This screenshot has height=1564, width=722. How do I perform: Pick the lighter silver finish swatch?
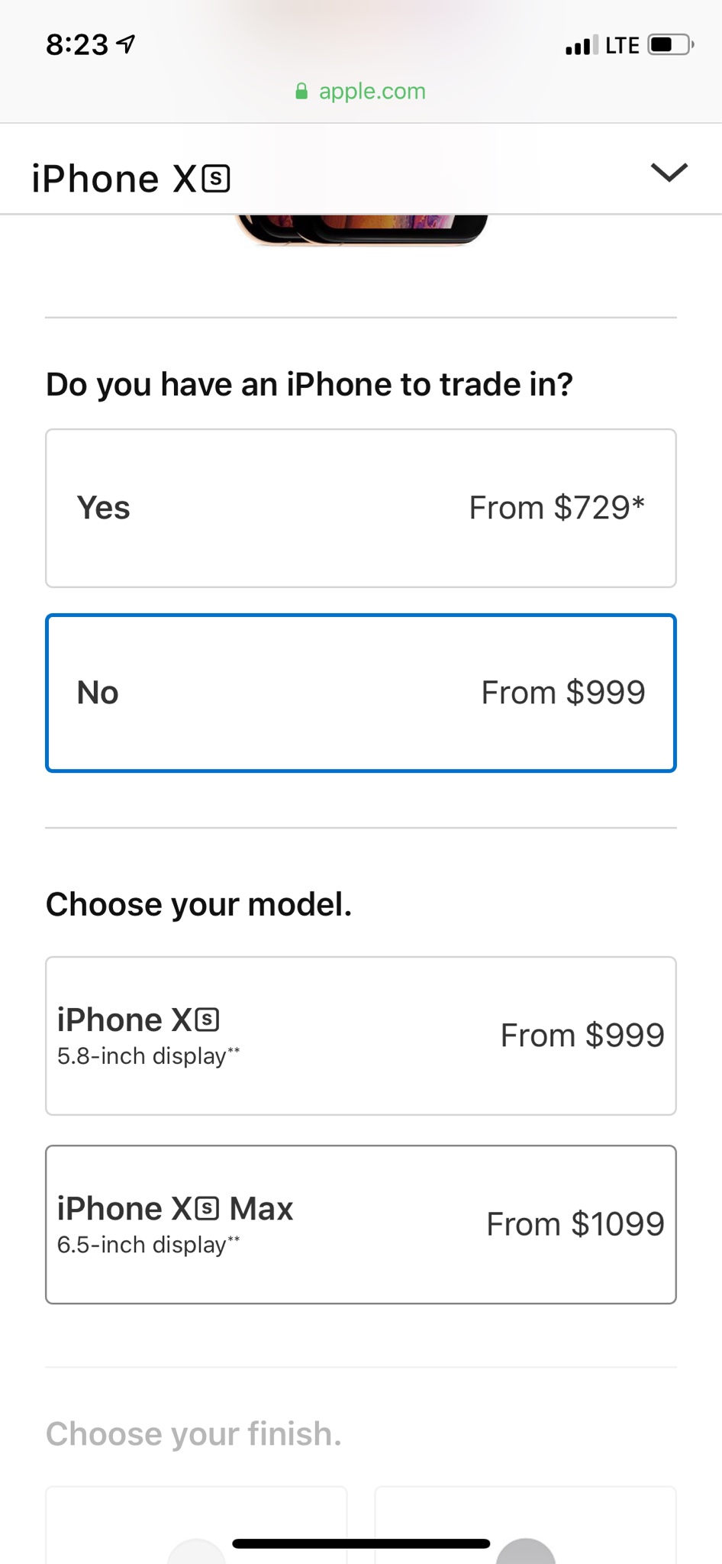[x=197, y=1550]
